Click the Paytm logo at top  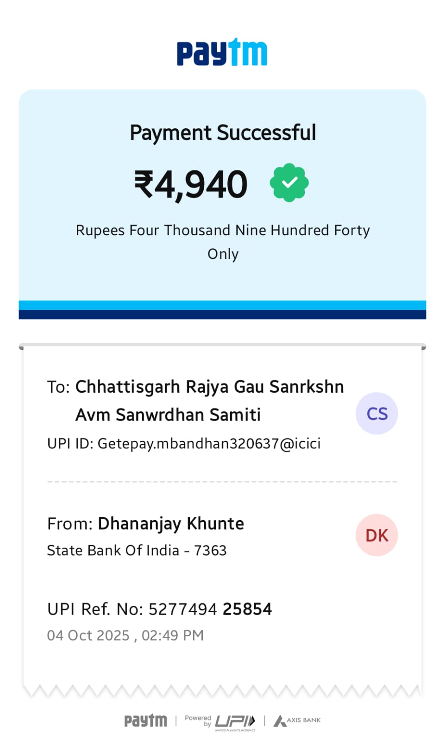[x=222, y=53]
